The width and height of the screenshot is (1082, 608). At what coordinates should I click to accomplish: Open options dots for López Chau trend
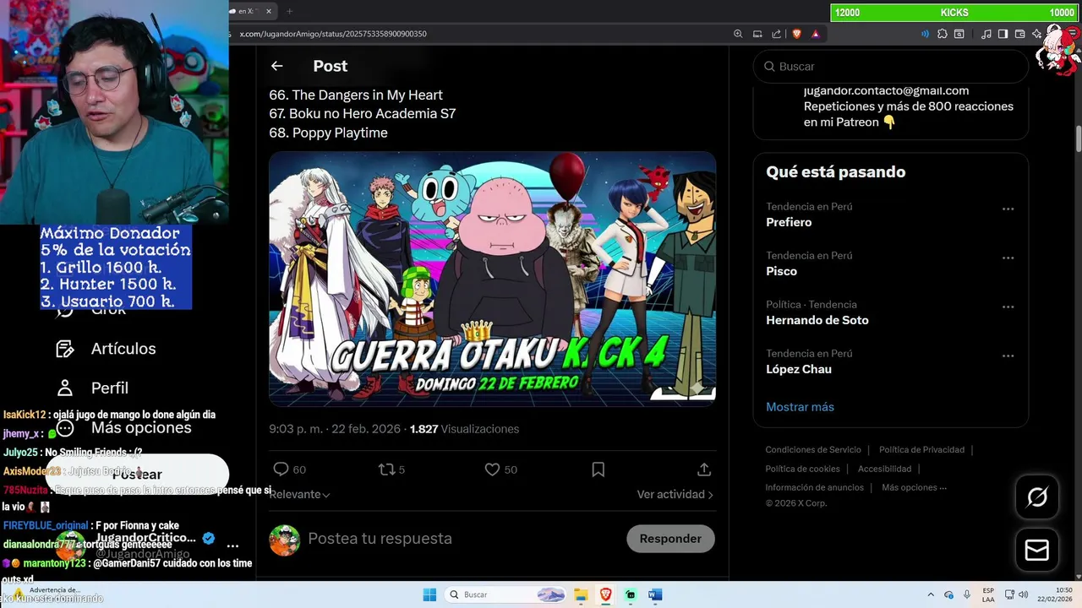click(x=1008, y=356)
